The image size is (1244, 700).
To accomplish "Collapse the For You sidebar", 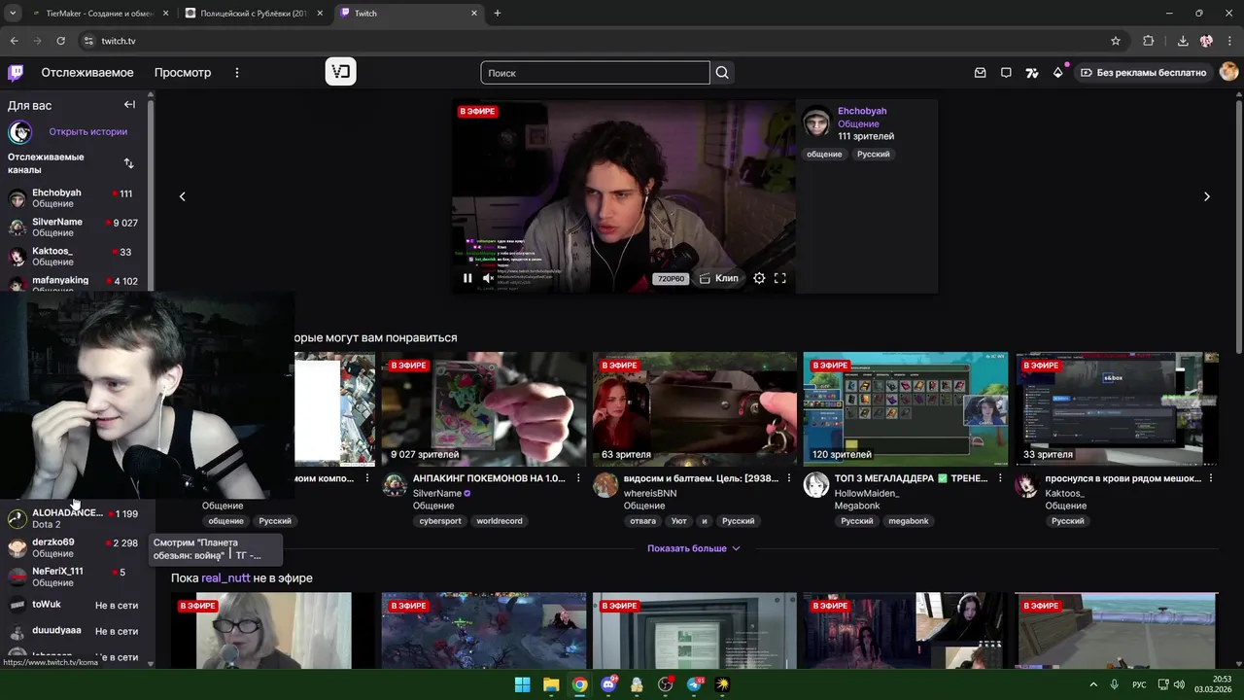I will coord(129,105).
